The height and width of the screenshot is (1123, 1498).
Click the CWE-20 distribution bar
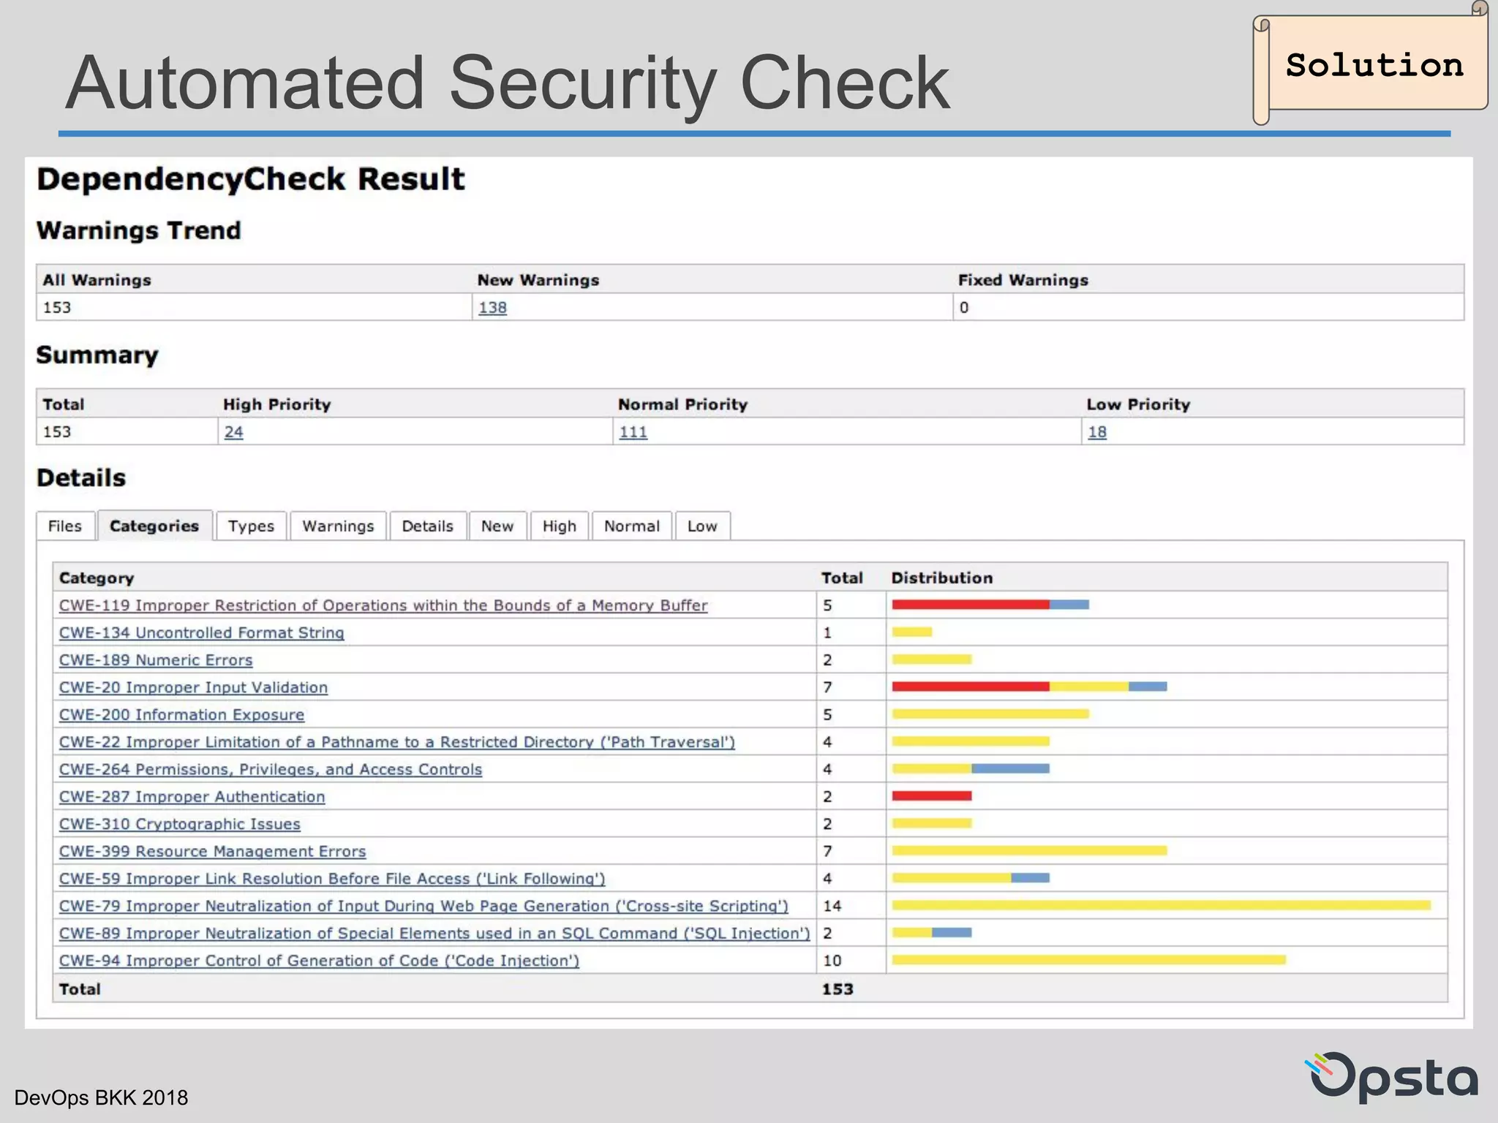point(1029,687)
